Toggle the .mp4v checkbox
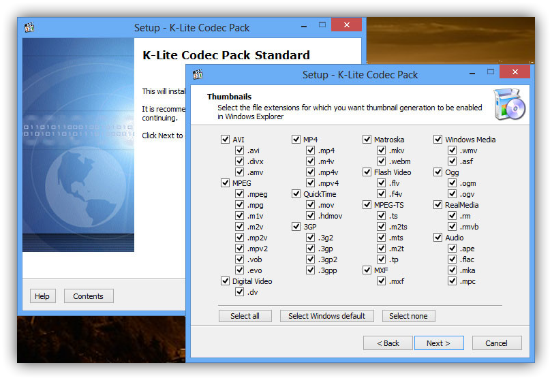This screenshot has height=380, width=552. click(310, 172)
